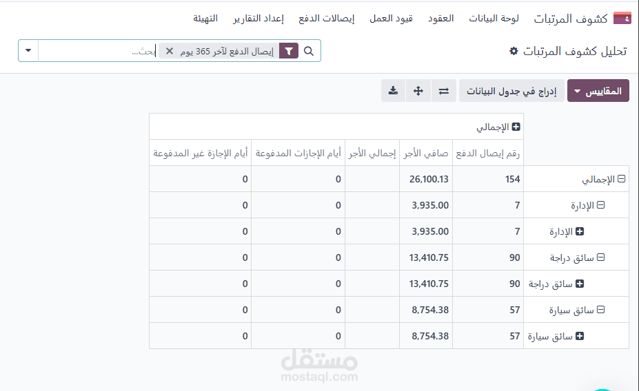Open the العقود menu

point(440,19)
